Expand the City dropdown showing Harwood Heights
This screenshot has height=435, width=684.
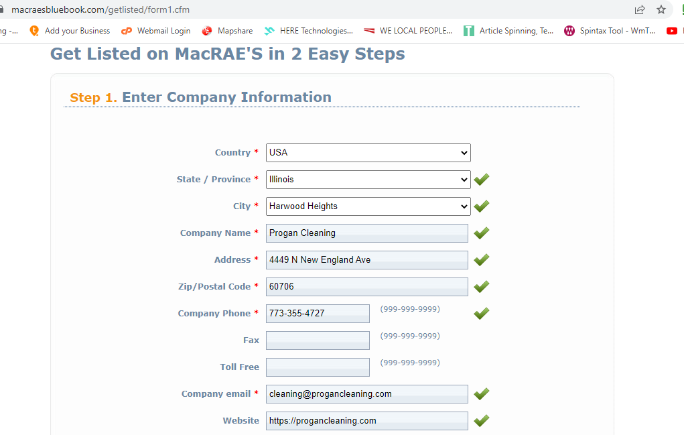pyautogui.click(x=368, y=206)
